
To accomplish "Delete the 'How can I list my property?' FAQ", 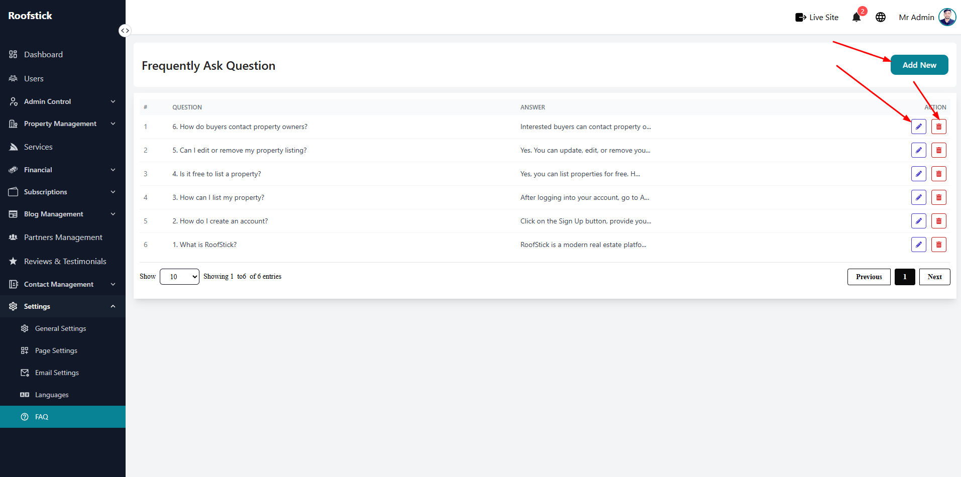I will [x=938, y=197].
